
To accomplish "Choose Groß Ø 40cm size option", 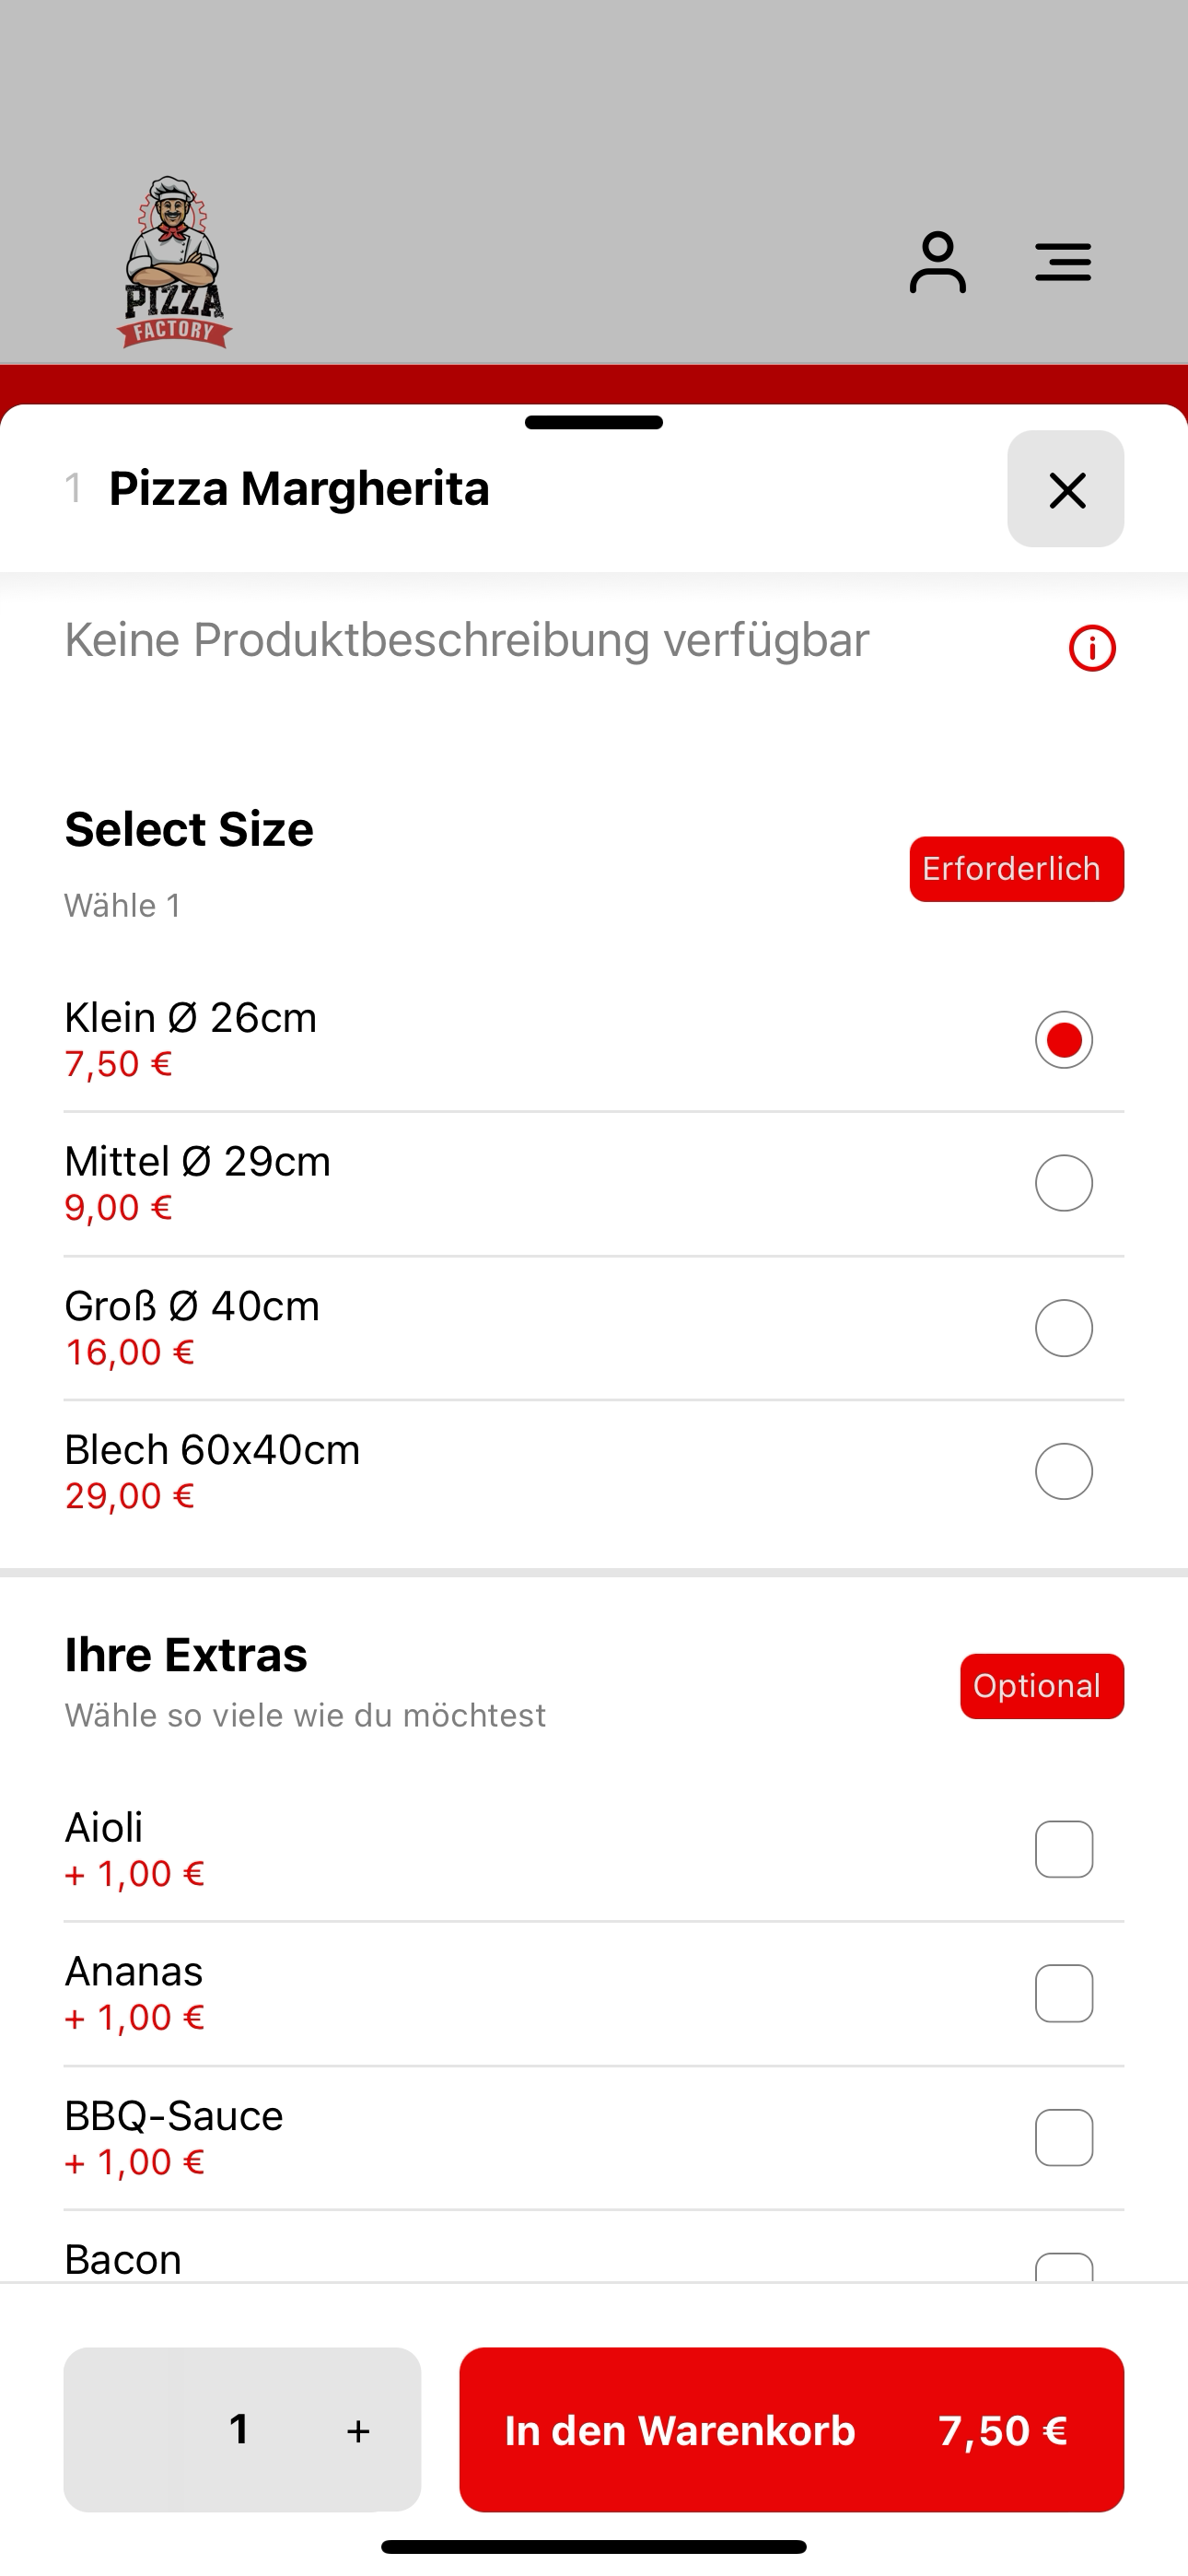I will [1064, 1328].
